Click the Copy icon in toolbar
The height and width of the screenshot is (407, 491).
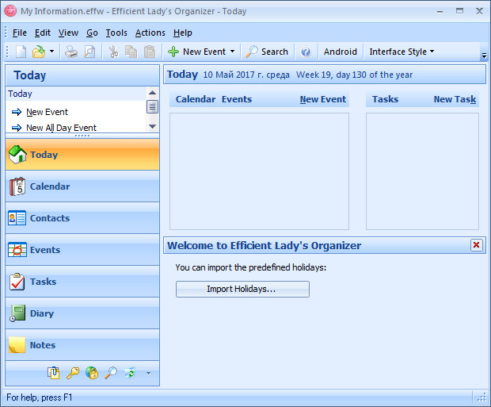coord(131,52)
